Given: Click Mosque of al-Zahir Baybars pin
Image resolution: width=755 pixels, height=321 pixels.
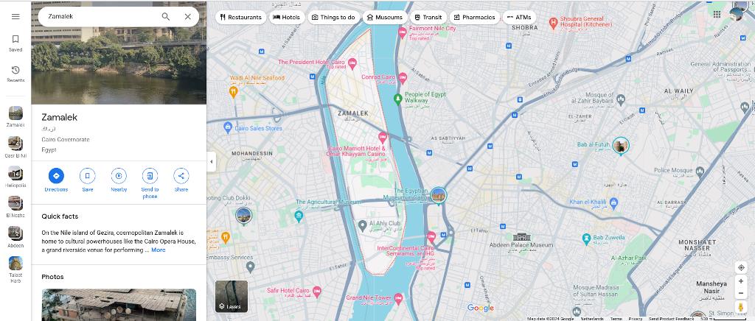Looking at the screenshot, I should pyautogui.click(x=621, y=99).
